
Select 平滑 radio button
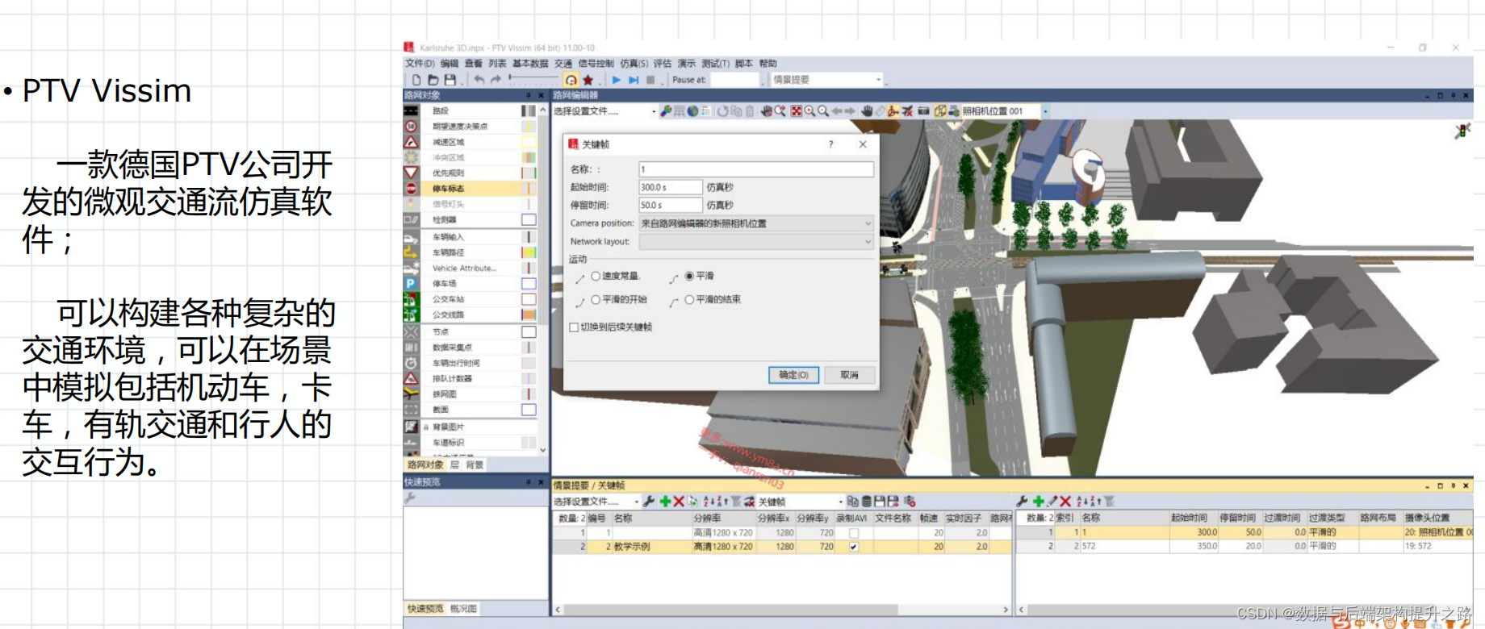(689, 276)
